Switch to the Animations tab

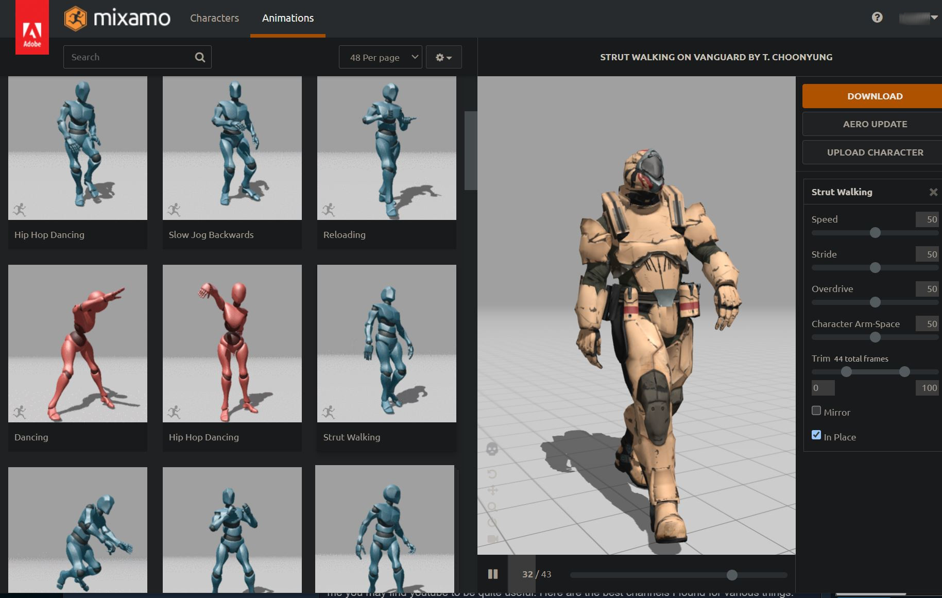tap(288, 18)
